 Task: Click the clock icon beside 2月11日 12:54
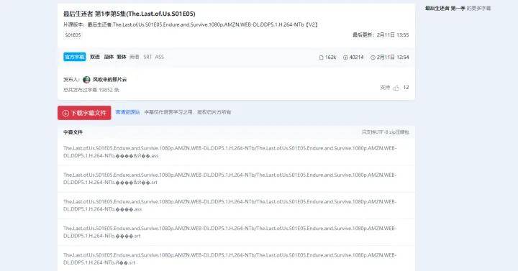click(x=373, y=58)
